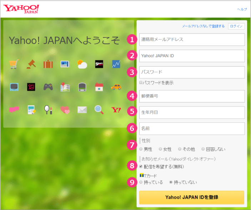Click the 生年月日 field

(x=192, y=112)
